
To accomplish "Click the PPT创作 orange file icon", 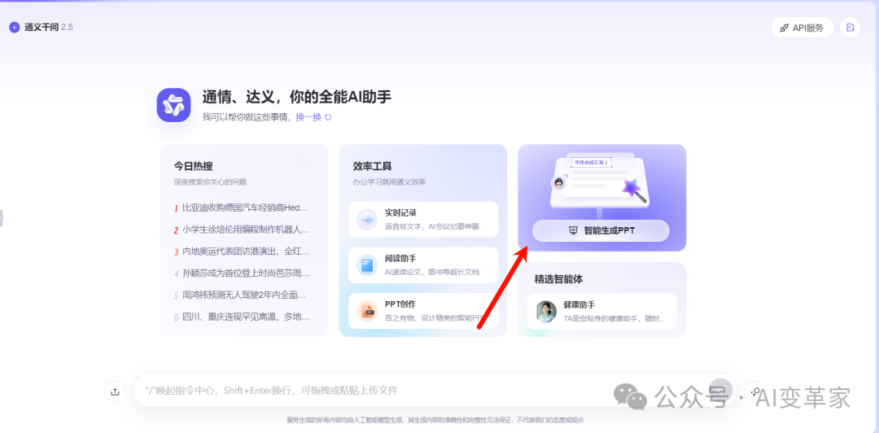I will point(366,311).
